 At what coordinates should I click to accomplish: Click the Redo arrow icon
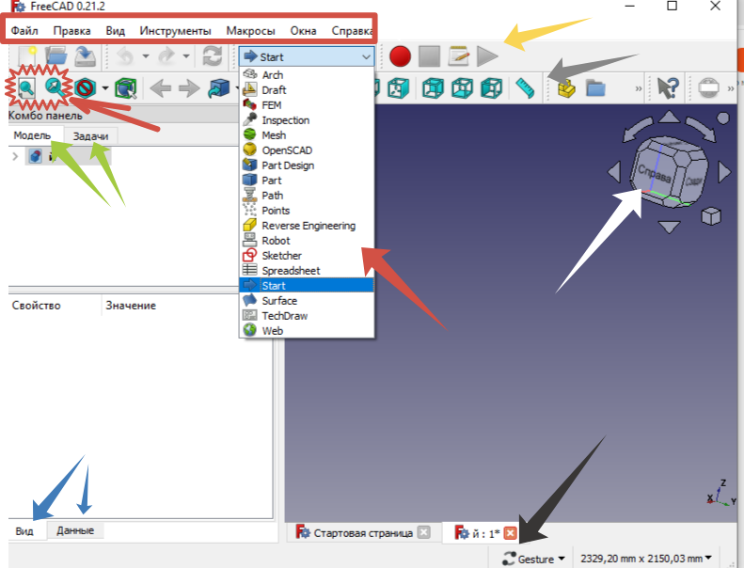tap(166, 56)
